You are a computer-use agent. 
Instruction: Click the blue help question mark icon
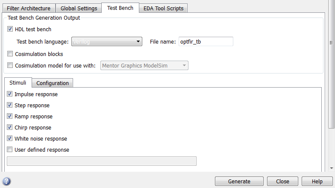[x=6, y=181]
